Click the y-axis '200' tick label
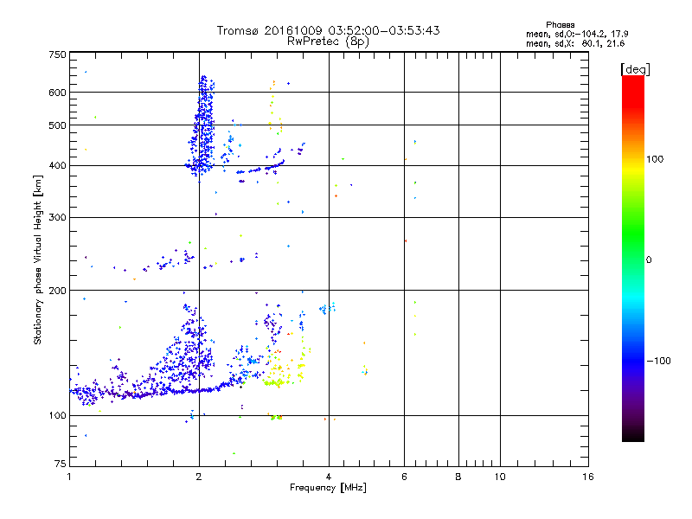This screenshot has height=519, width=692. (57, 291)
